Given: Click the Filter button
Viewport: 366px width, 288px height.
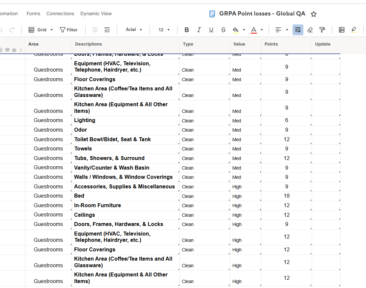Looking at the screenshot, I should click(69, 30).
